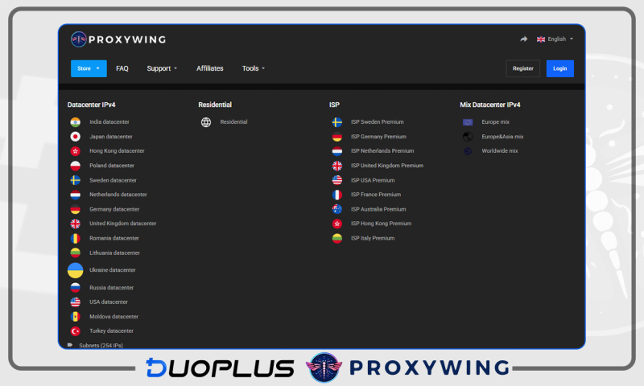Click the Turkey flag icon
The width and height of the screenshot is (644, 386).
point(75,331)
